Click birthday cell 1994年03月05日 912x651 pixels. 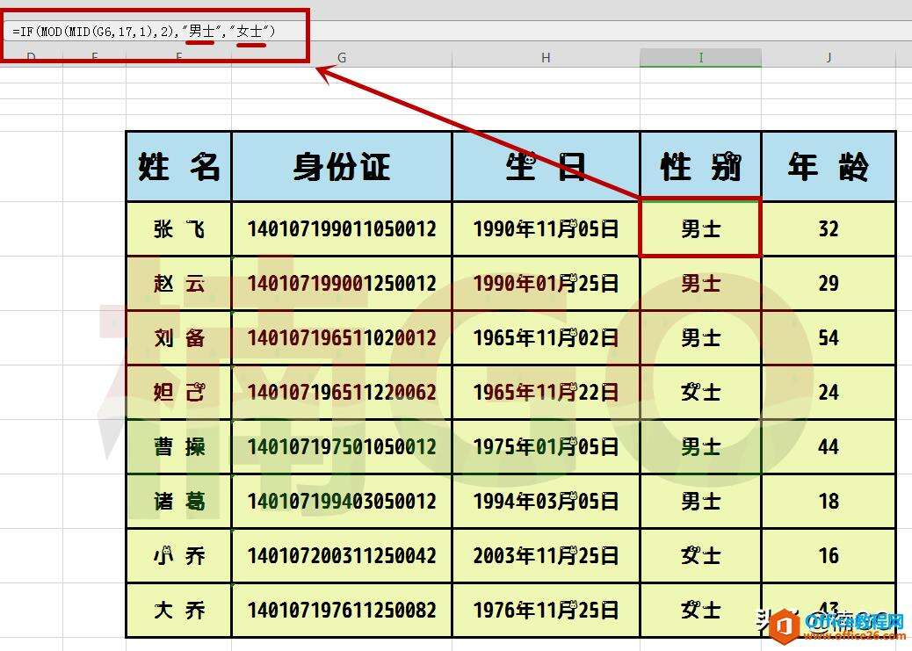click(546, 501)
